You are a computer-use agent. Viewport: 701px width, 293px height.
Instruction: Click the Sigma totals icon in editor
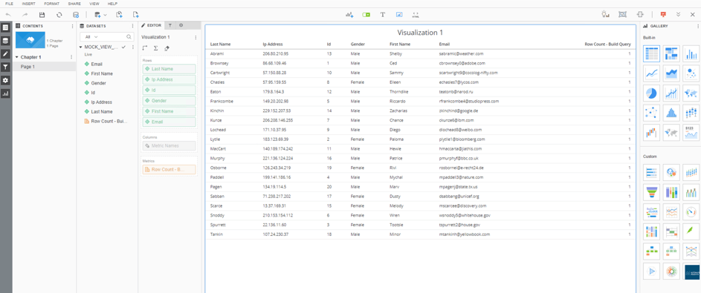155,48
